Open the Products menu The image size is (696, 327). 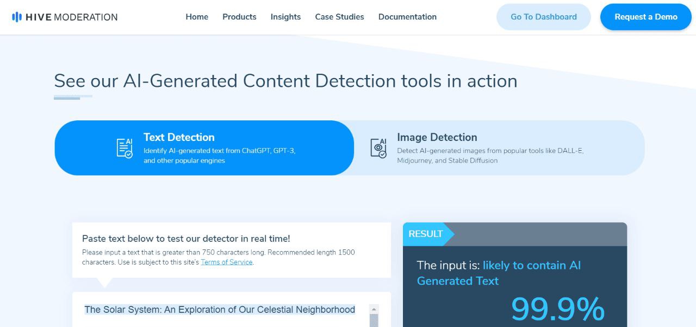coord(239,17)
